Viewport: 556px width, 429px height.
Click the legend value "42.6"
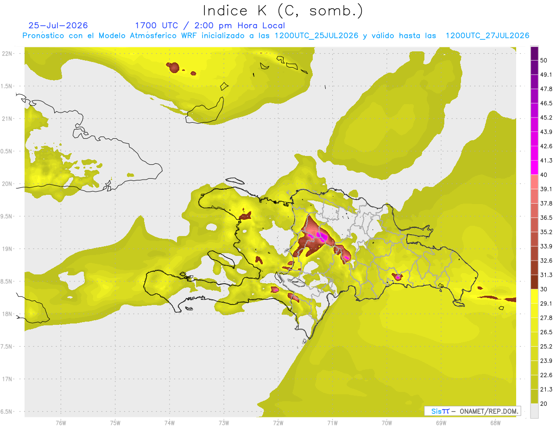pos(546,146)
